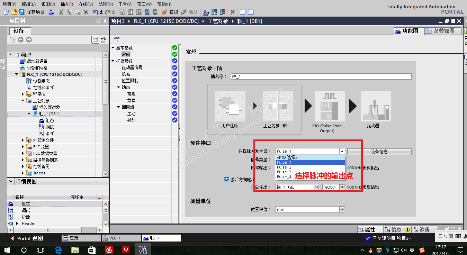
Task: Select 驱动器信号 in parameter navigation
Action: point(132,67)
